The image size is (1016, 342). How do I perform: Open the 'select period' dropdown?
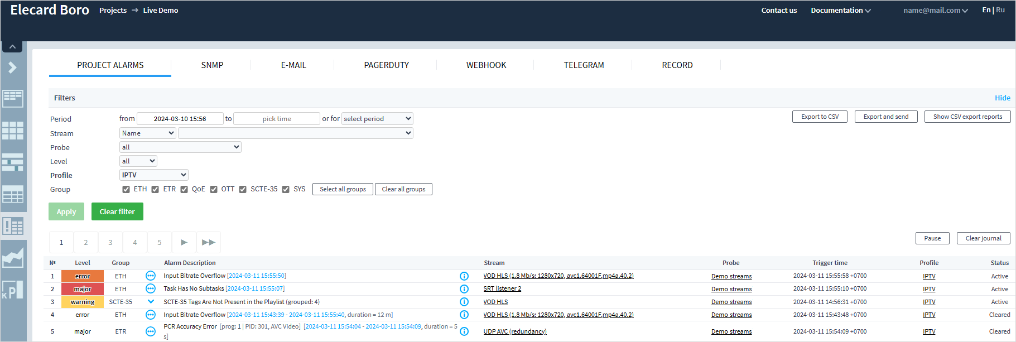click(377, 119)
